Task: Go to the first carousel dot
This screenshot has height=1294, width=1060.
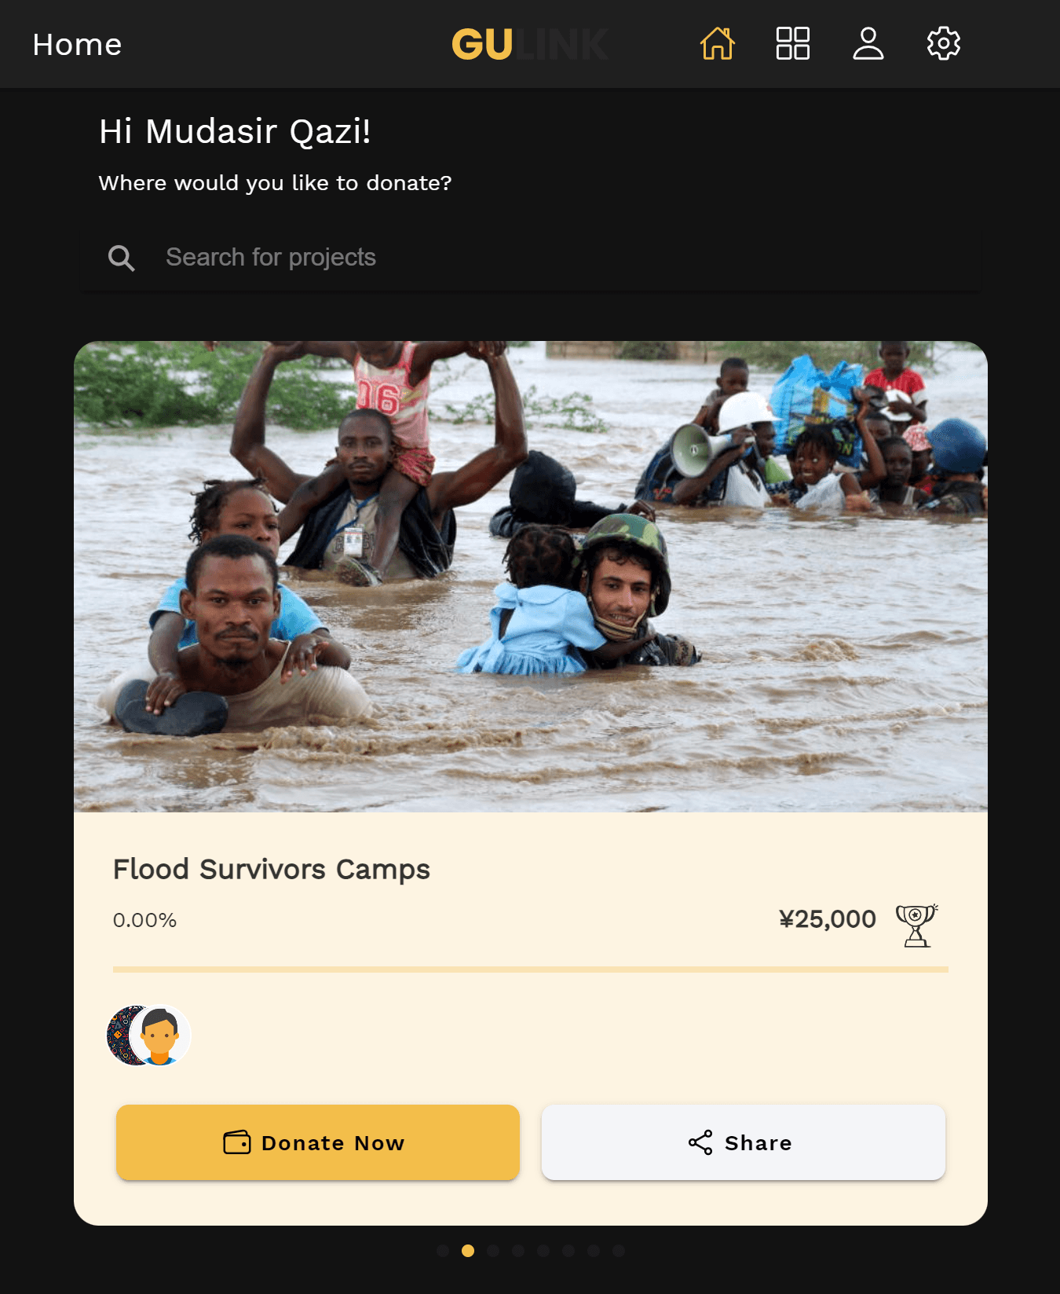Action: click(443, 1251)
